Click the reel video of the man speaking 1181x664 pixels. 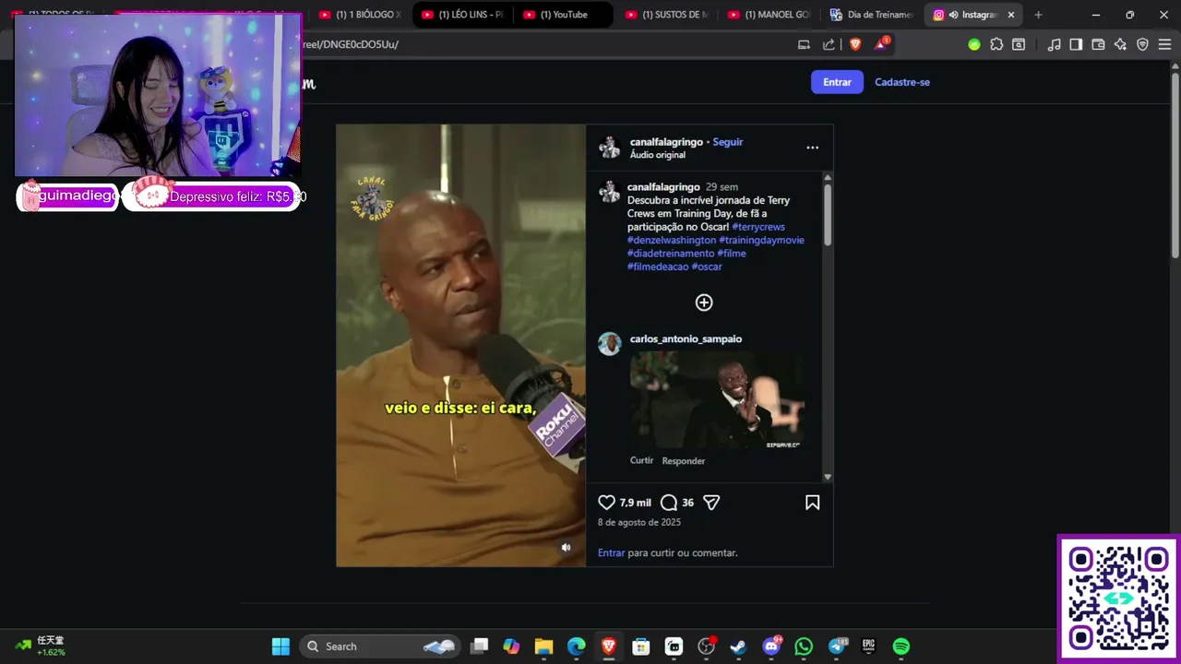click(460, 345)
